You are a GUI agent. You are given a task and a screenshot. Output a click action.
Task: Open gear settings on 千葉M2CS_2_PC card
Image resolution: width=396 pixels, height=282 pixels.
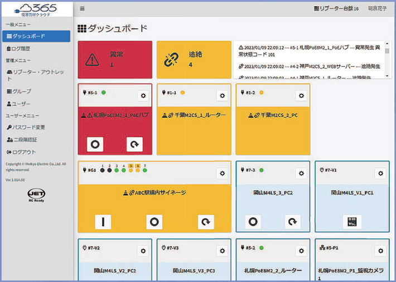[301, 96]
